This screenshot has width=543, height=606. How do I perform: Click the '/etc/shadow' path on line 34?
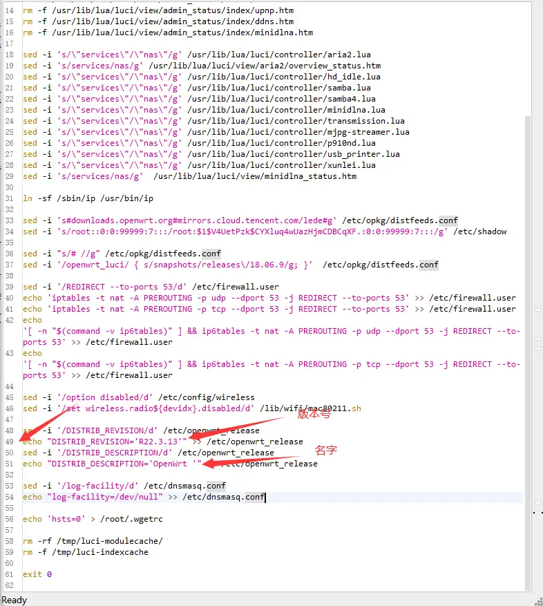479,231
